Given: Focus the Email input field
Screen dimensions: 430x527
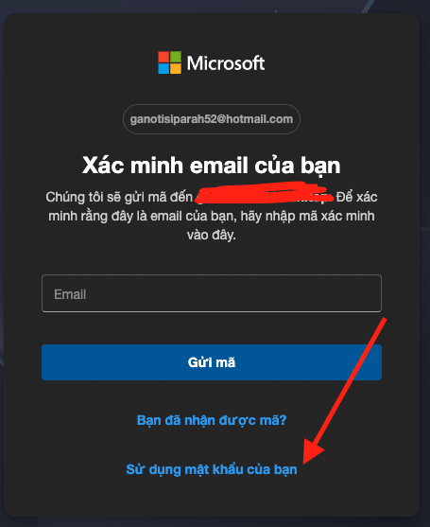Looking at the screenshot, I should coord(212,293).
